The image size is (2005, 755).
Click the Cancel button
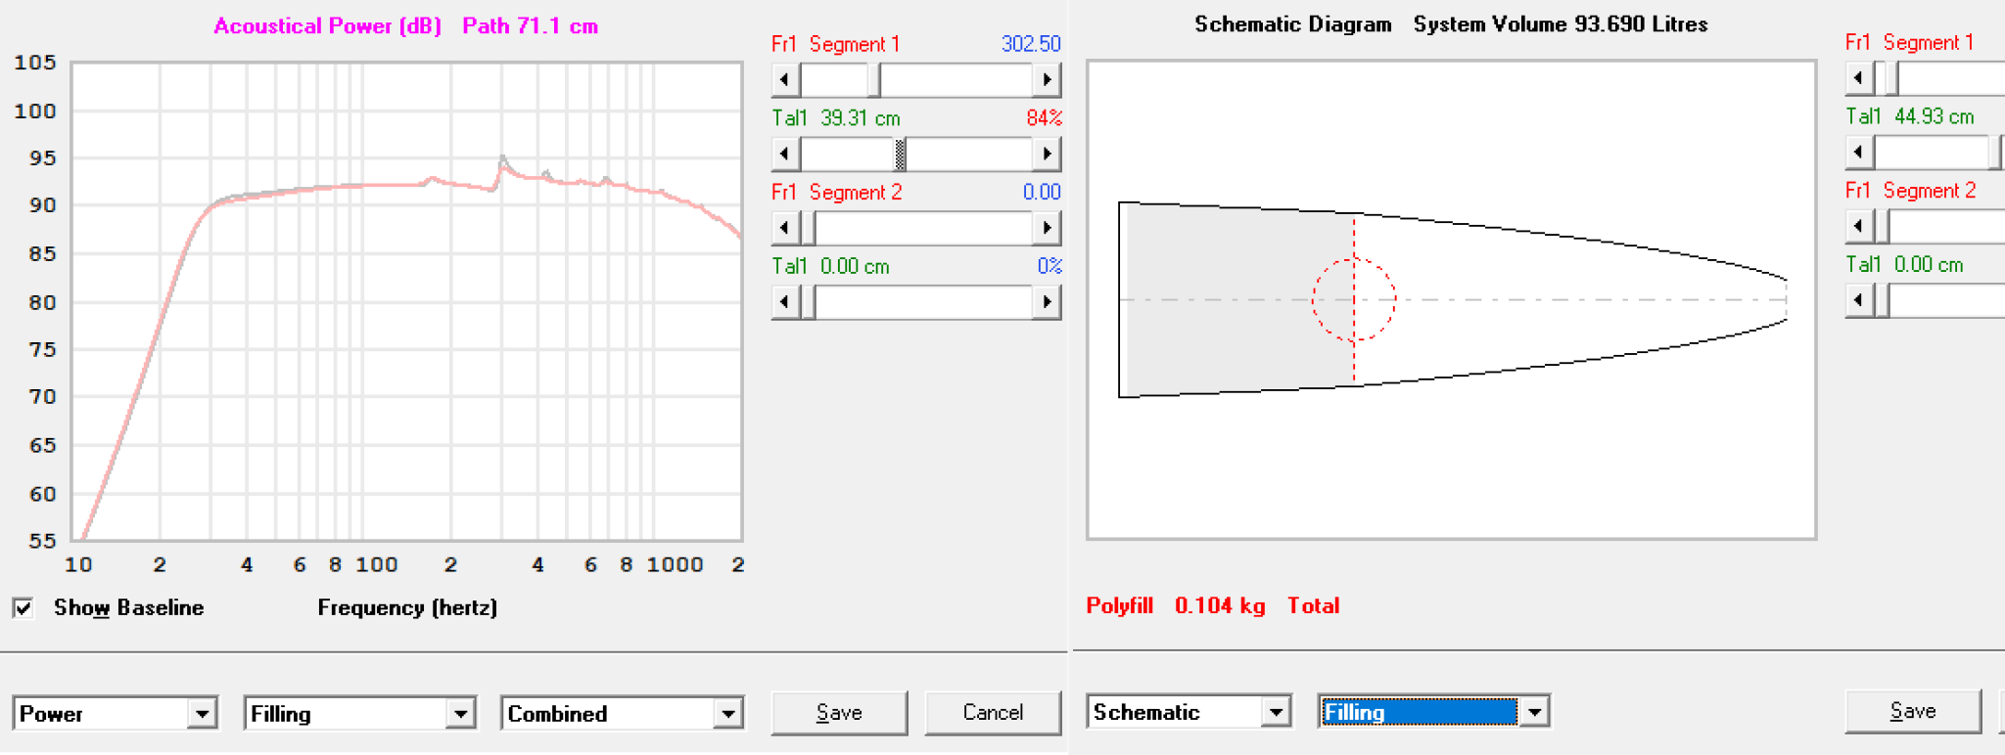993,713
